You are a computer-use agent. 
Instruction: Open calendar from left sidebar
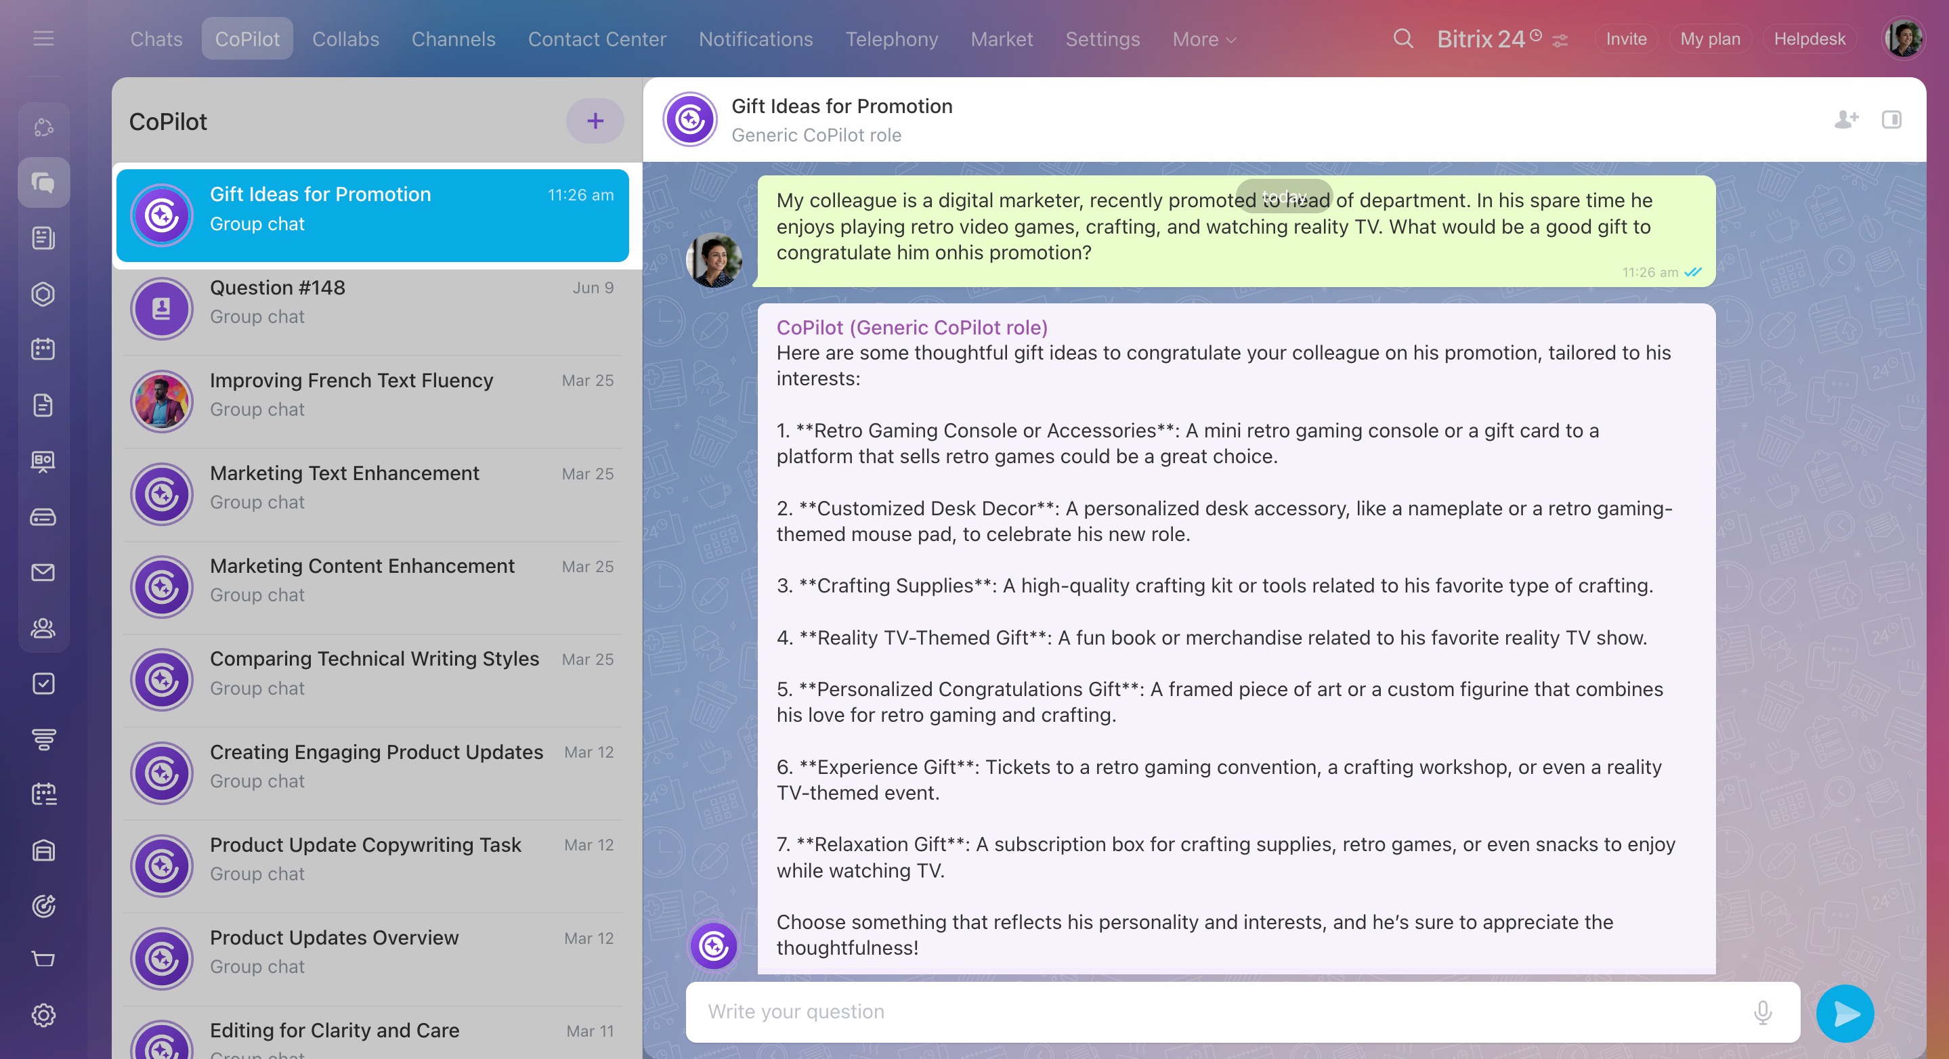[x=43, y=349]
